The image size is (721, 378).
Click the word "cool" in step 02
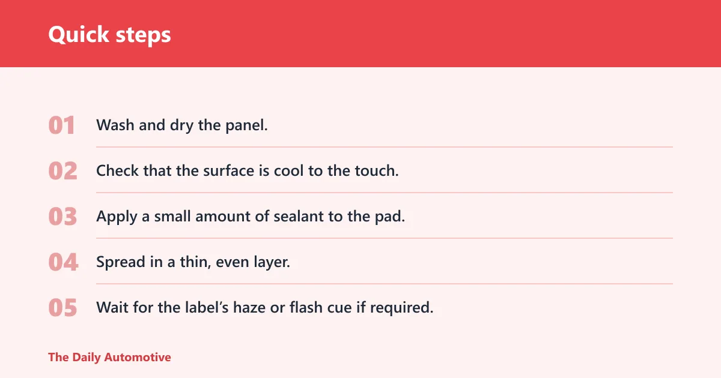pos(289,171)
